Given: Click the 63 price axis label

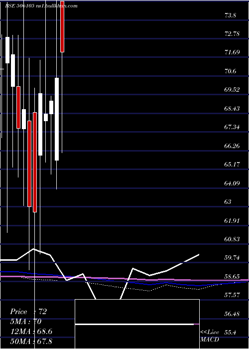Looking at the screenshot, I should [x=228, y=201].
